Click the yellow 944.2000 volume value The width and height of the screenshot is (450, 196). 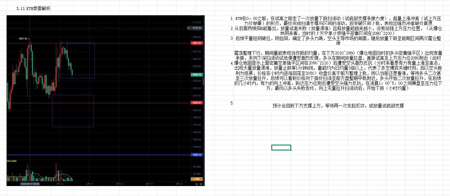[12, 160]
